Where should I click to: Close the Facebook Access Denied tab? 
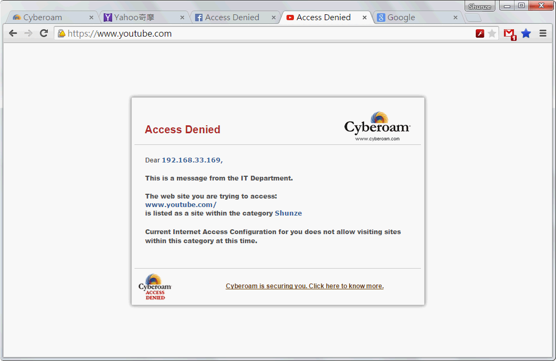pyautogui.click(x=273, y=18)
